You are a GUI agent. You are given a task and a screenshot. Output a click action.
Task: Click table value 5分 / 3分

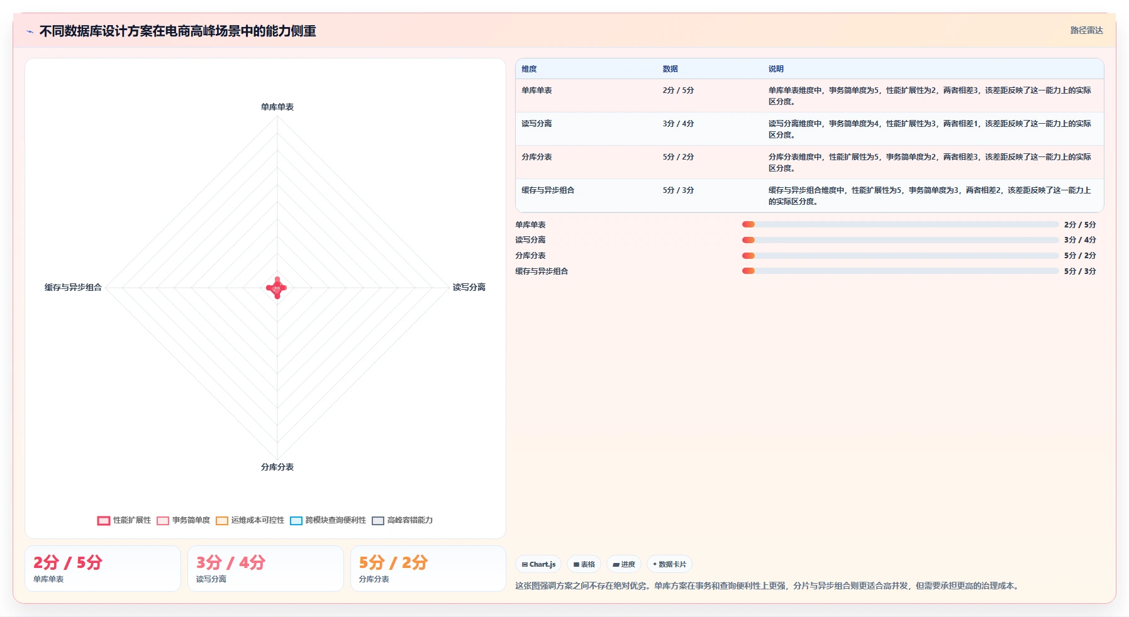pyautogui.click(x=678, y=190)
